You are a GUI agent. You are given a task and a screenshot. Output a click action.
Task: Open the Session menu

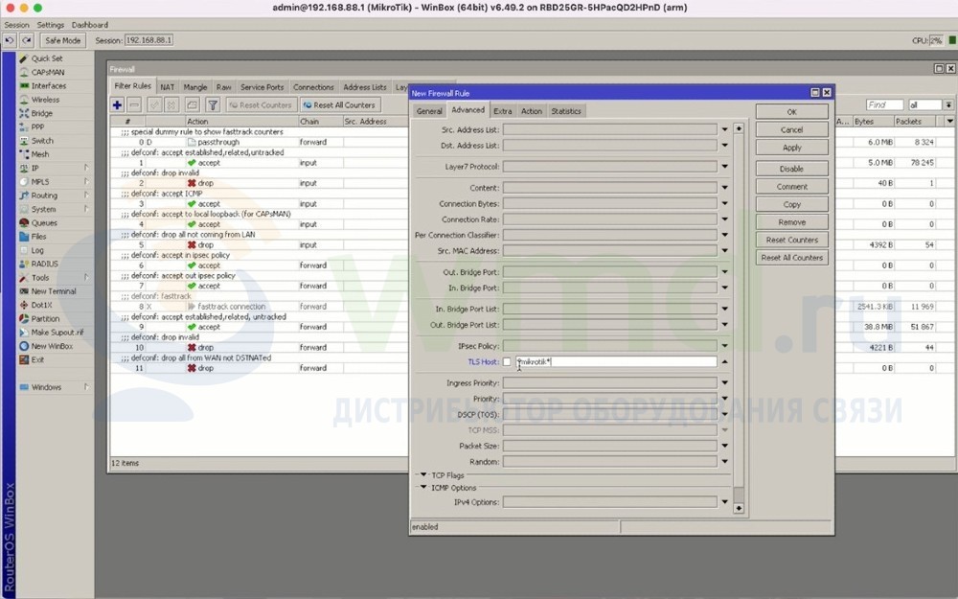[16, 25]
